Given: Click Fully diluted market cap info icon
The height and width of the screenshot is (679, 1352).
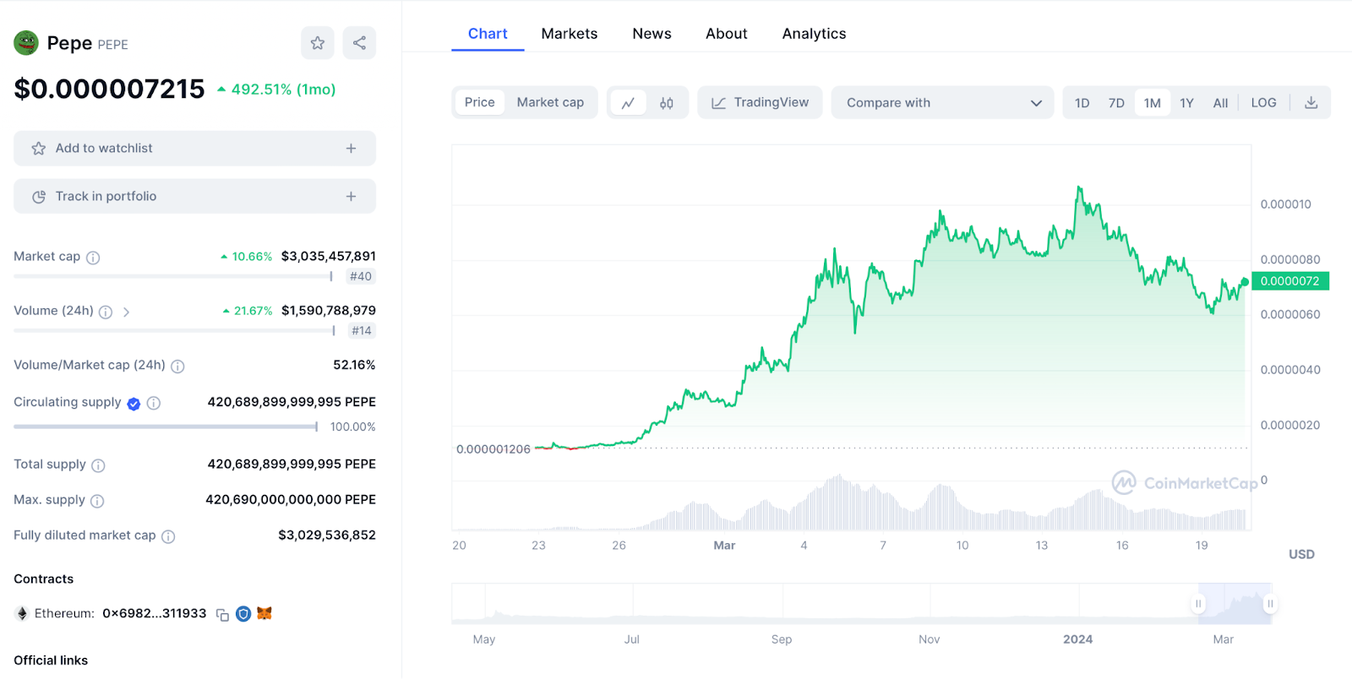Looking at the screenshot, I should (168, 536).
